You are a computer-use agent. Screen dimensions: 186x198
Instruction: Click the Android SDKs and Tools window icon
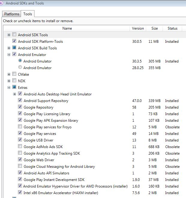click(x=1, y=3)
